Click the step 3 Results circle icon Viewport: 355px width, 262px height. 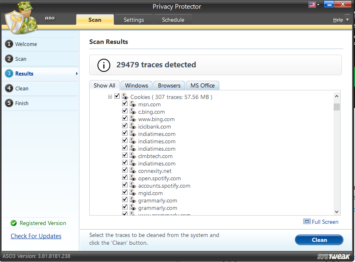(x=9, y=74)
